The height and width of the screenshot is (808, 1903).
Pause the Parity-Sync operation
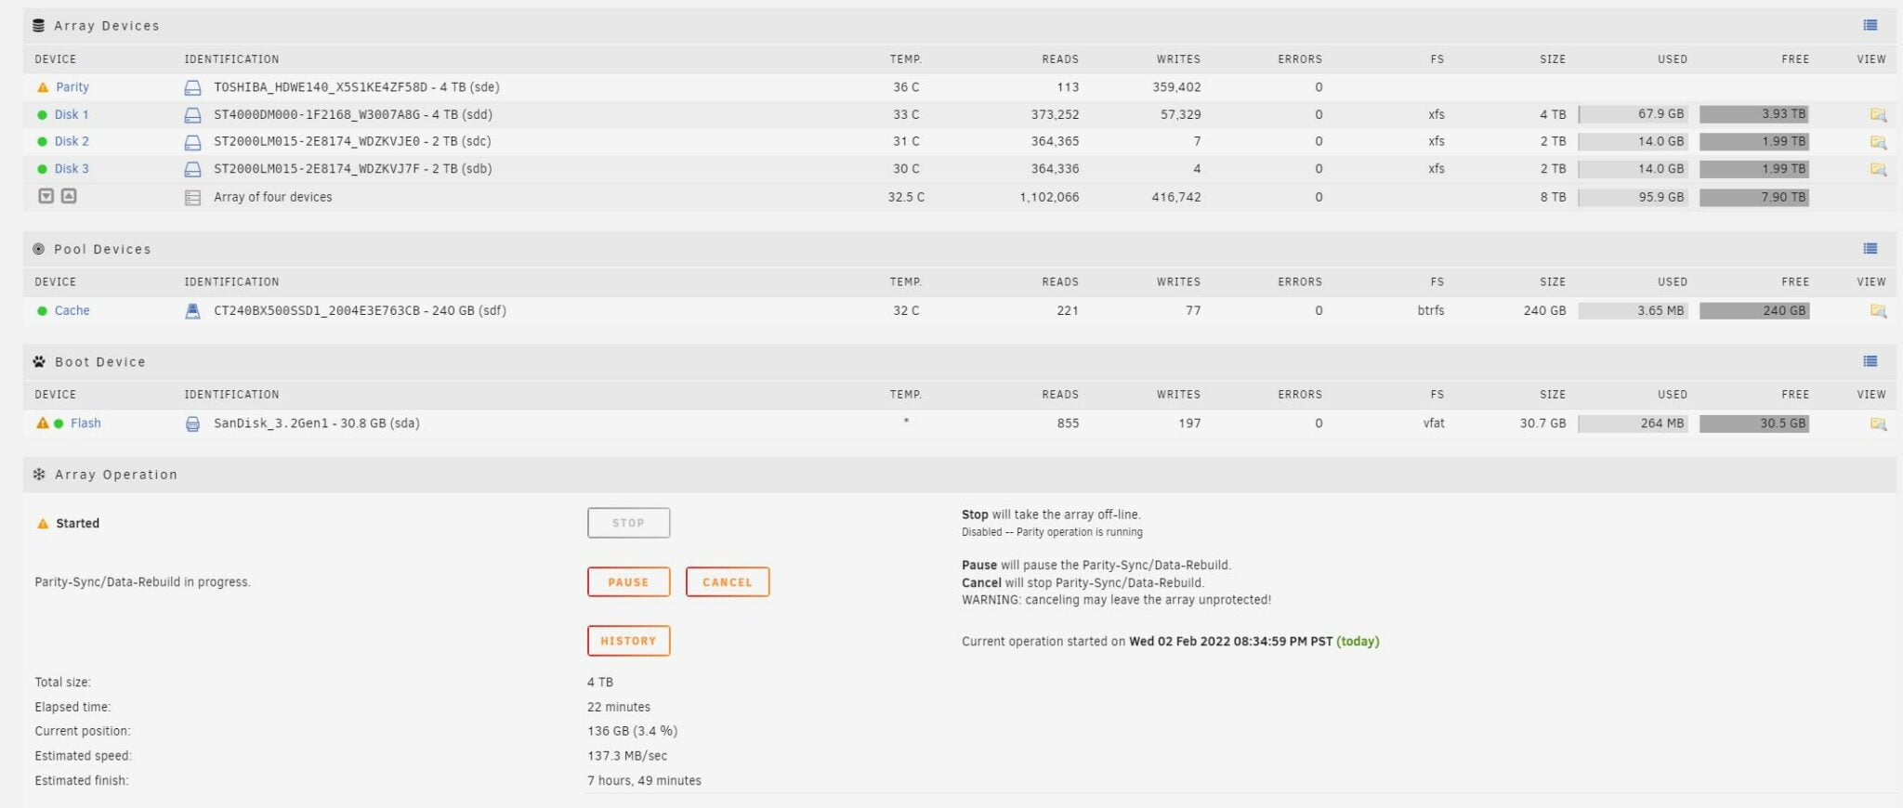point(628,582)
